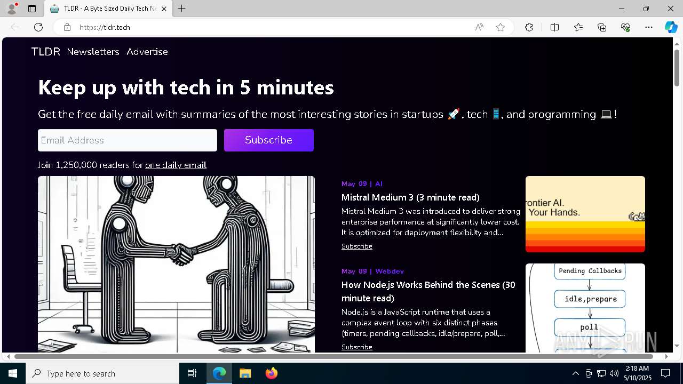Launch Firefox from taskbar
Viewport: 683px width, 384px height.
pos(271,373)
